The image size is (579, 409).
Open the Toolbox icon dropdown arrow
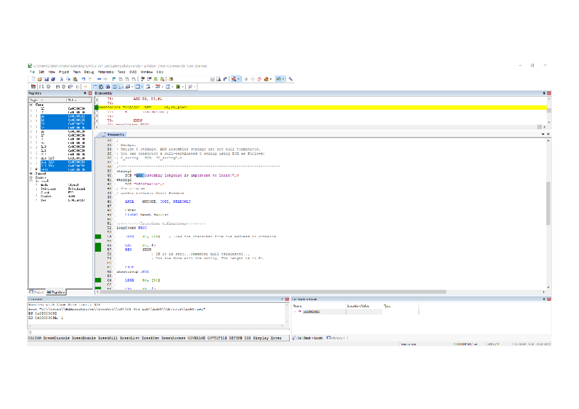[x=195, y=87]
